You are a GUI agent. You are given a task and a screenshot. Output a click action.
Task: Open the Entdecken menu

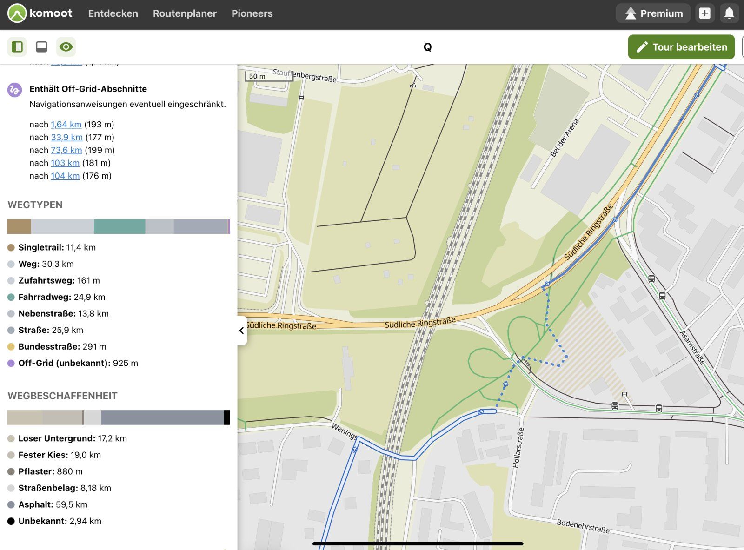coord(113,13)
